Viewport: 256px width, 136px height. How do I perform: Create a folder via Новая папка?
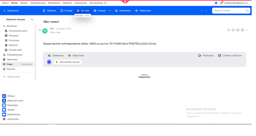tap(12, 77)
